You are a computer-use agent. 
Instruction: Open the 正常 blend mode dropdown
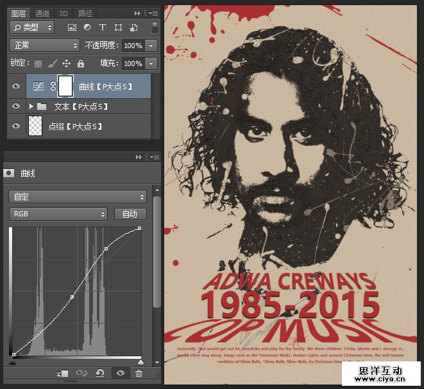coord(44,45)
